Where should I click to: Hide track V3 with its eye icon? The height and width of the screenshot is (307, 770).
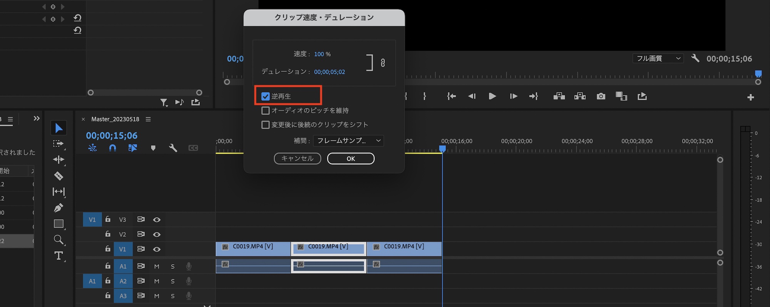tap(157, 220)
